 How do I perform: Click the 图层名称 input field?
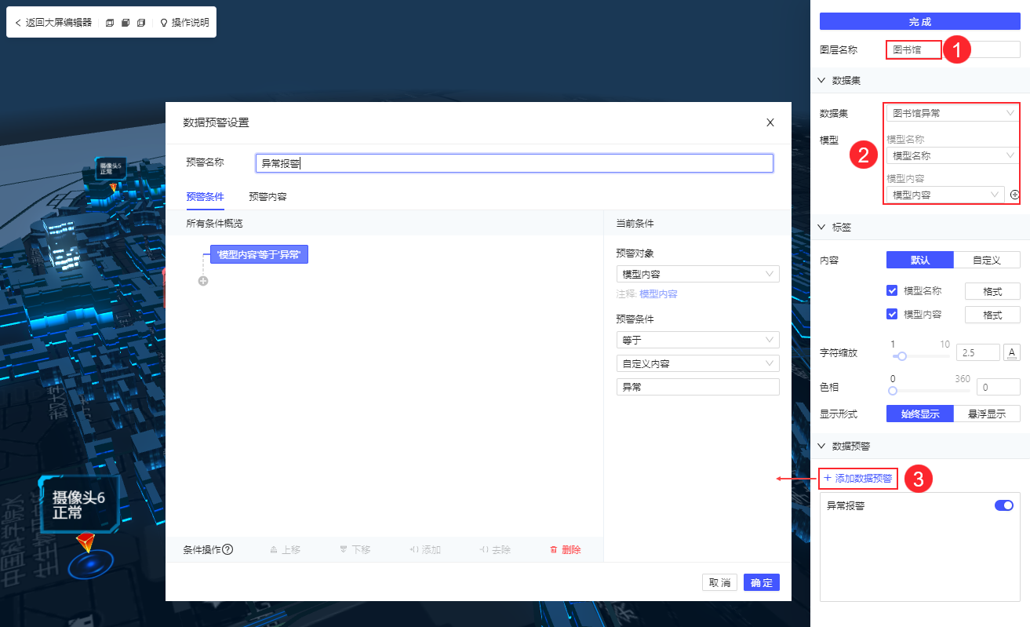(953, 49)
